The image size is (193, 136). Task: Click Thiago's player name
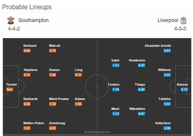click(140, 84)
